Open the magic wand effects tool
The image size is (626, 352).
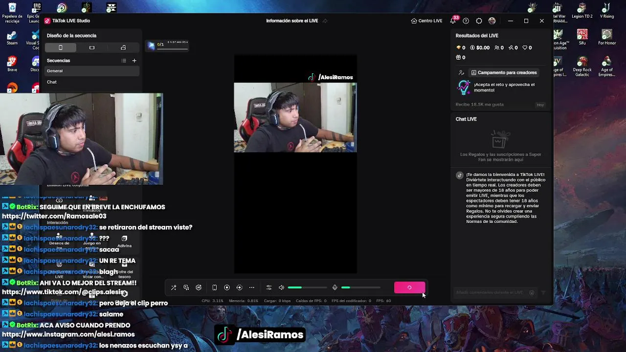174,287
